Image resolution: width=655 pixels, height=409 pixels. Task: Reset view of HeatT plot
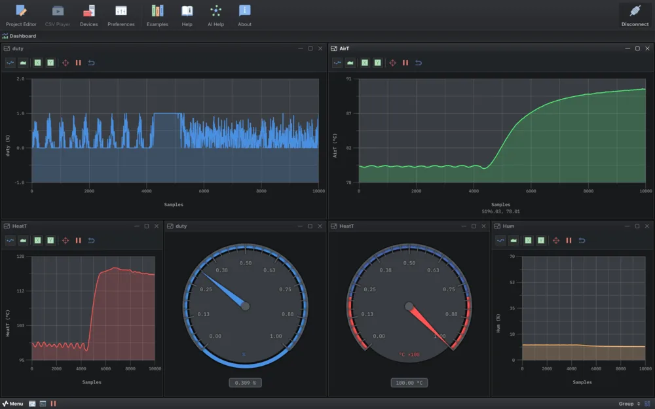pyautogui.click(x=91, y=240)
